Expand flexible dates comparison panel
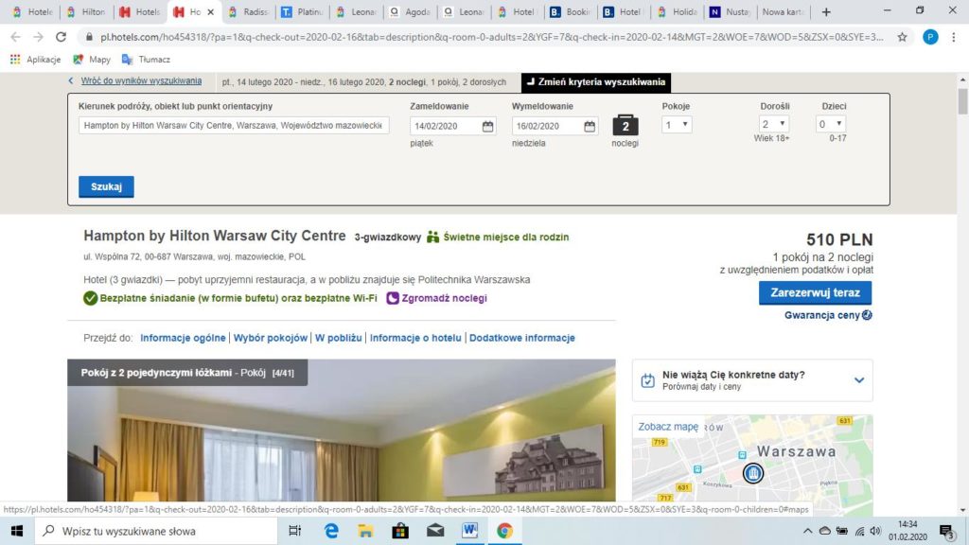This screenshot has height=545, width=969. [x=859, y=380]
